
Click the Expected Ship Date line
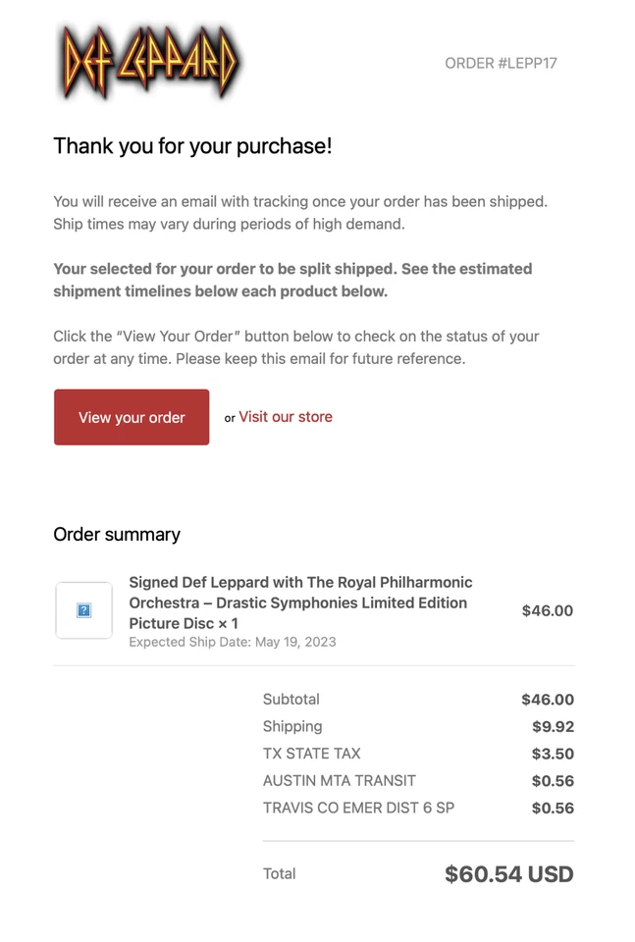coord(233,642)
